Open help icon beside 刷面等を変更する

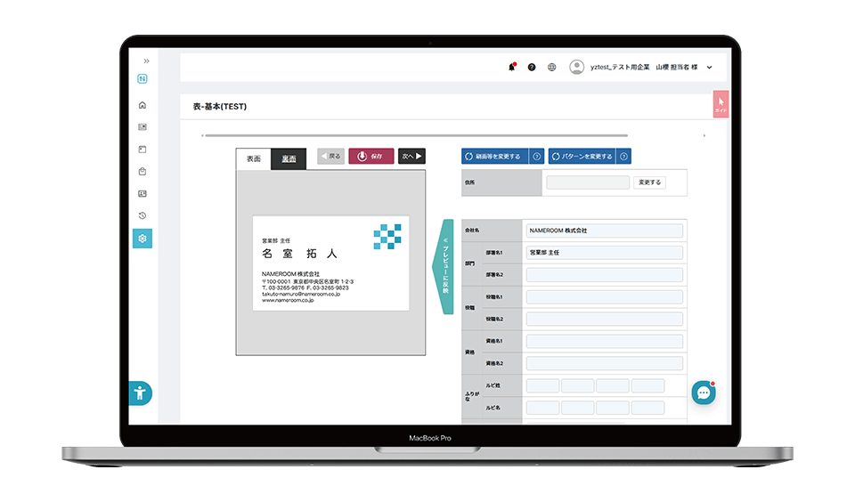click(x=536, y=157)
